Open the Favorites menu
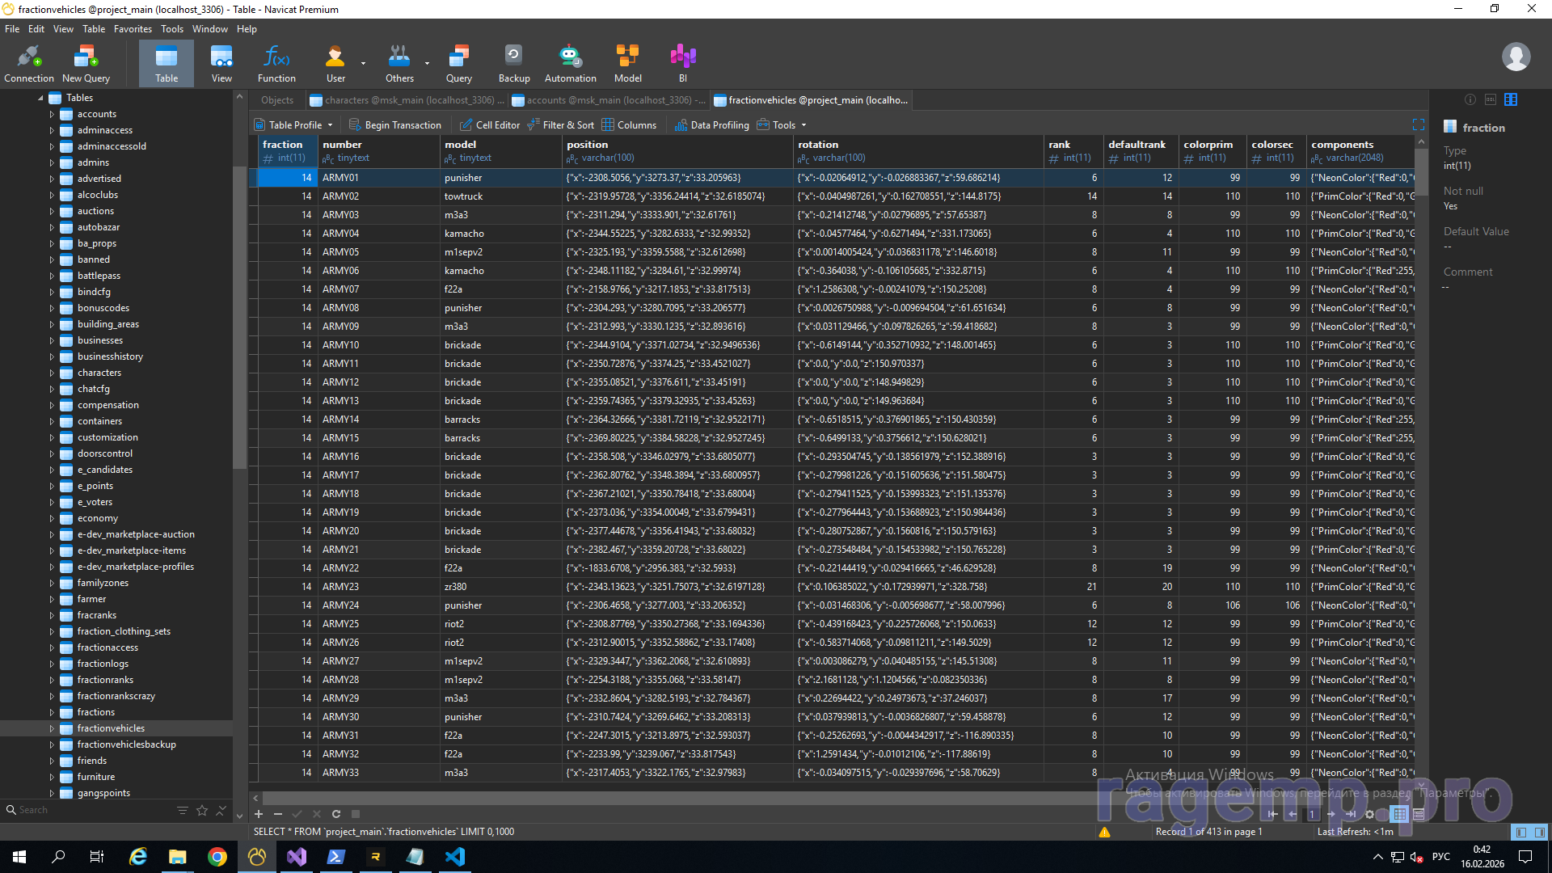Viewport: 1552px width, 873px height. pos(133,29)
